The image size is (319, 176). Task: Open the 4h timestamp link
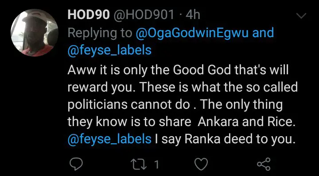pyautogui.click(x=193, y=15)
